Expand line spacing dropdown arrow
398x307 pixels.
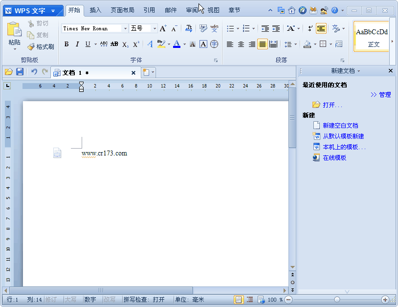click(295, 44)
